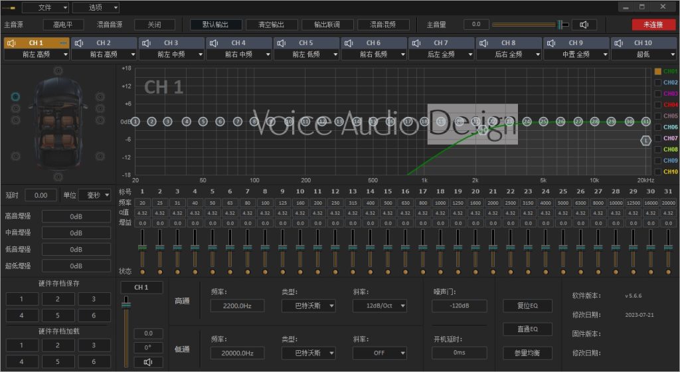Mute CH 3 speaker icon

(x=147, y=43)
